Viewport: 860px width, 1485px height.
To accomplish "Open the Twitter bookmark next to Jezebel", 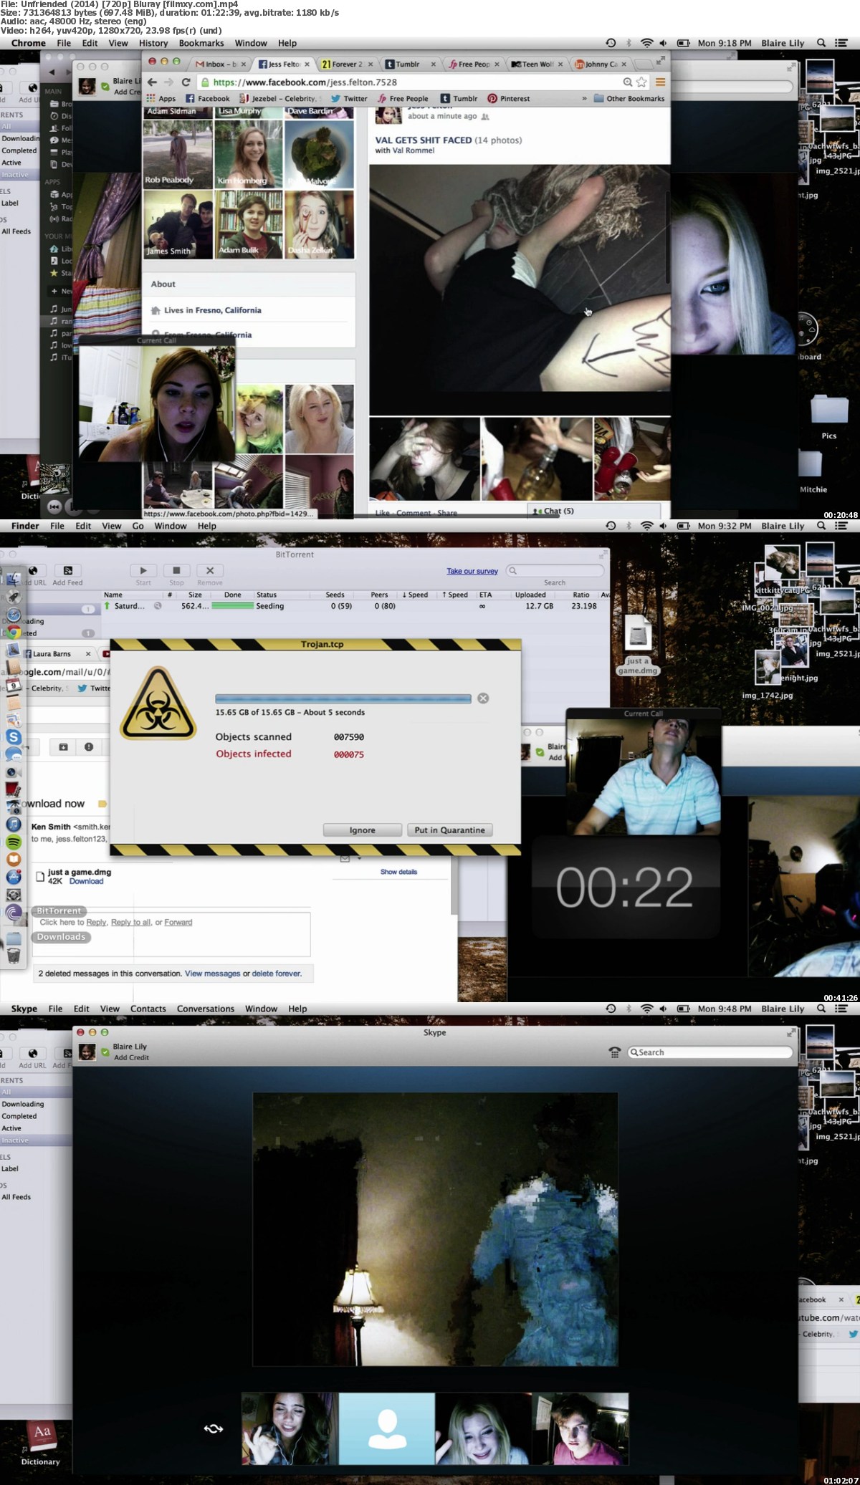I will 349,99.
